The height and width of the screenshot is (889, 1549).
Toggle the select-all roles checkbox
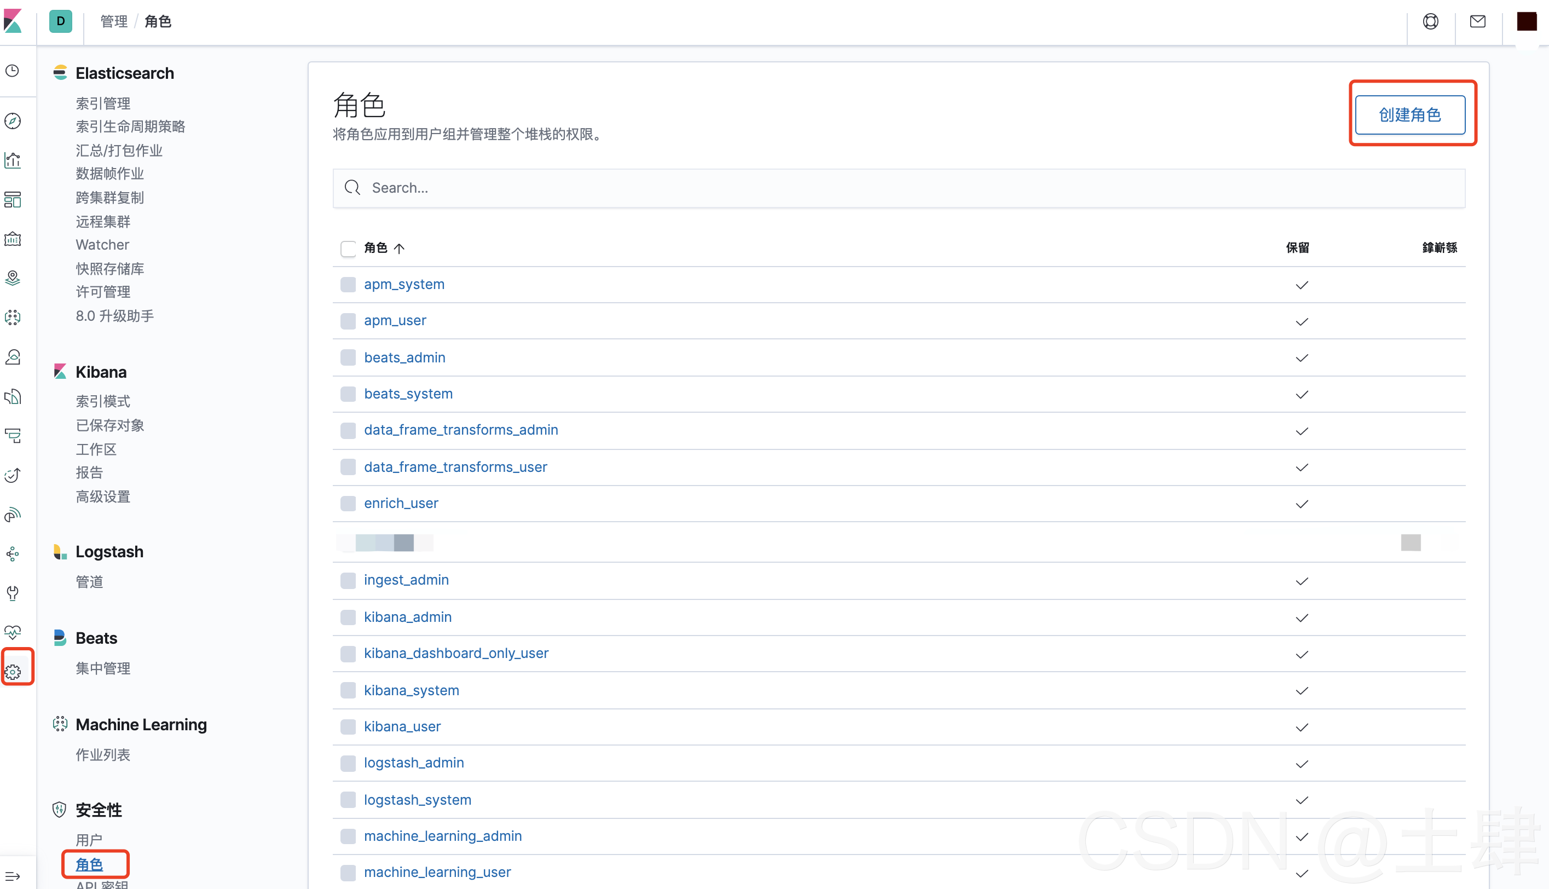[x=348, y=249]
